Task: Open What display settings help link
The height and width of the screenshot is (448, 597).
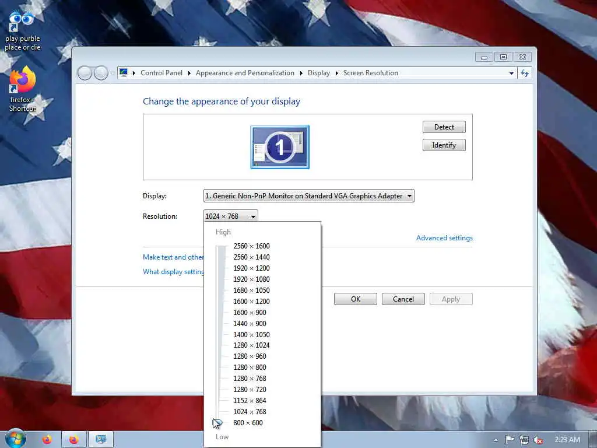Action: tap(173, 272)
